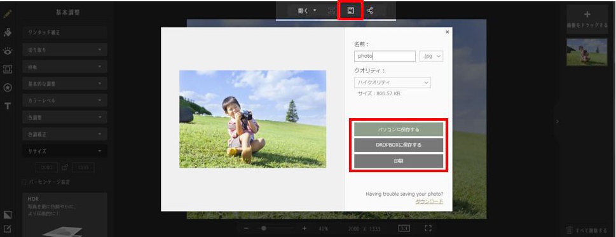Screen dimensions: 616x237
Task: Select the eye beauty tool icon
Action: tap(8, 51)
